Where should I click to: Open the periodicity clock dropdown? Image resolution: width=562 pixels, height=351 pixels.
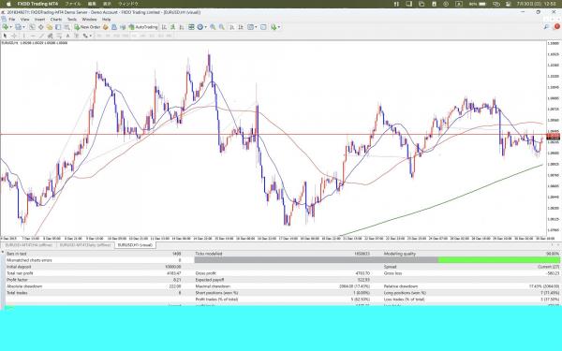[205, 27]
